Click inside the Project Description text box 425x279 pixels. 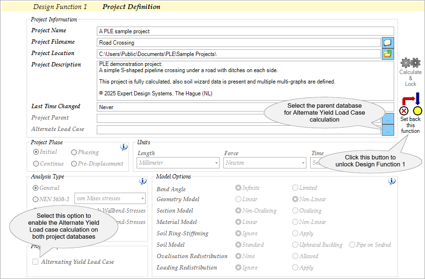(245, 80)
